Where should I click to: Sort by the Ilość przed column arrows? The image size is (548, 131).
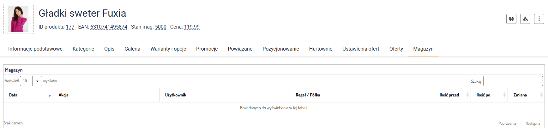[467, 95]
